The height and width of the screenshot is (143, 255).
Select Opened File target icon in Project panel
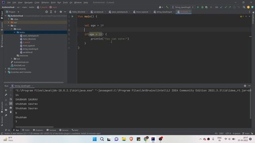click(47, 12)
